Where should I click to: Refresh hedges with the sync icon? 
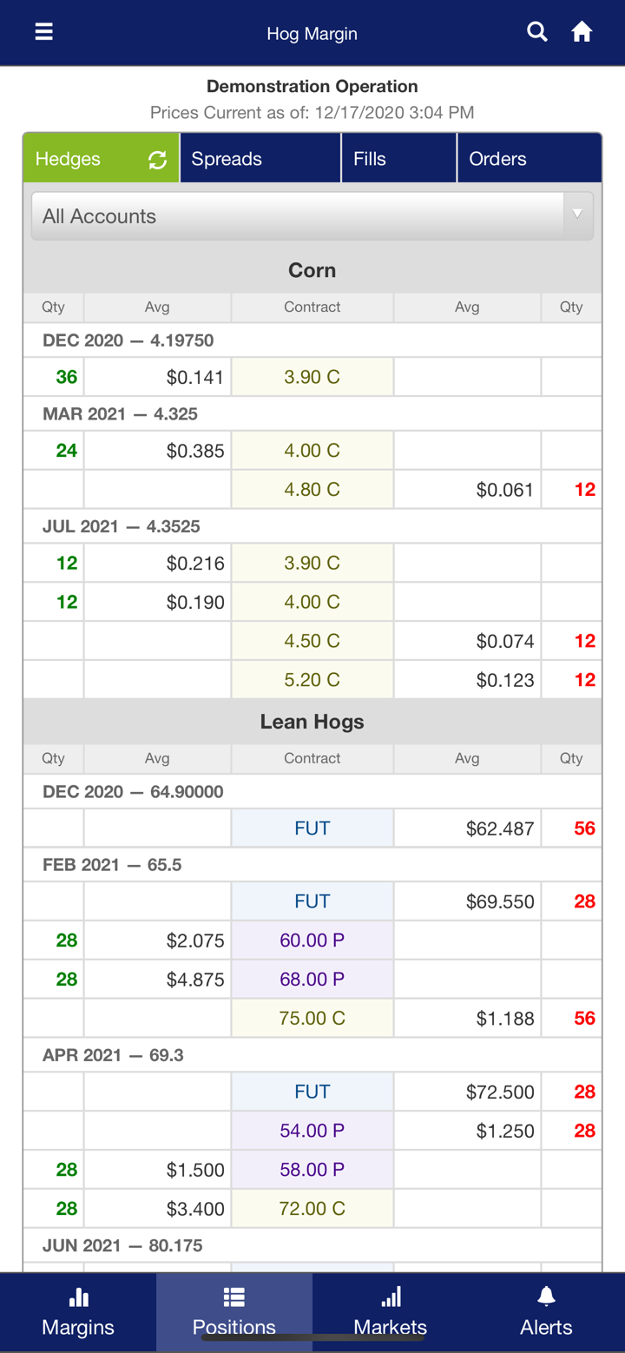(x=157, y=160)
